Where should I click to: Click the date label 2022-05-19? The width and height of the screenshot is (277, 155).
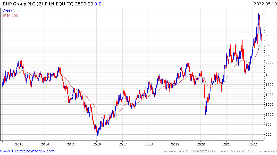pos(265,4)
